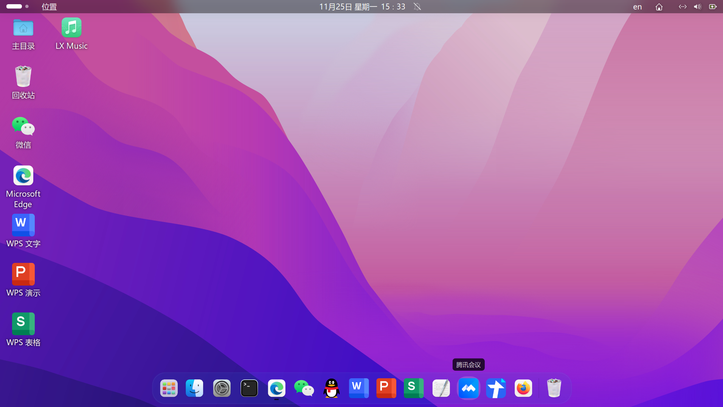Open WeChat from the dock
The image size is (723, 407).
[x=304, y=388]
